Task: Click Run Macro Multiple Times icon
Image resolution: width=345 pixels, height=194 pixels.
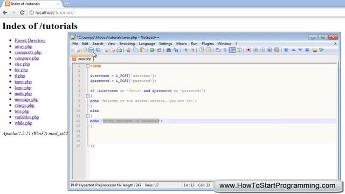Action: (x=270, y=50)
